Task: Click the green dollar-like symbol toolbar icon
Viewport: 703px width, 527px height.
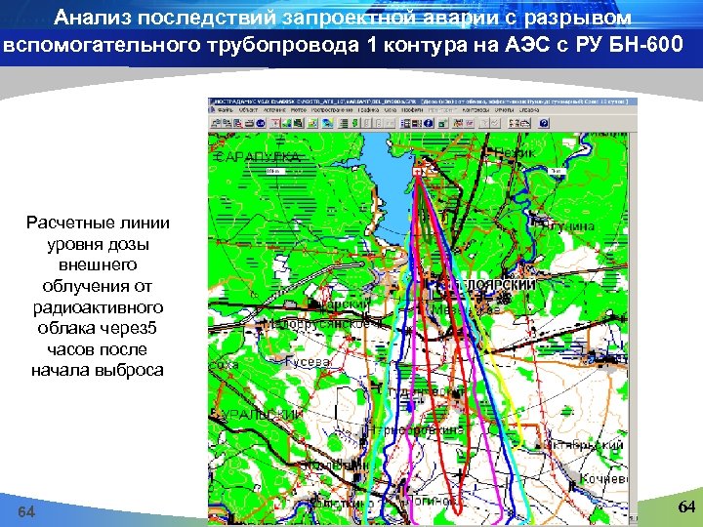Action: tap(354, 123)
